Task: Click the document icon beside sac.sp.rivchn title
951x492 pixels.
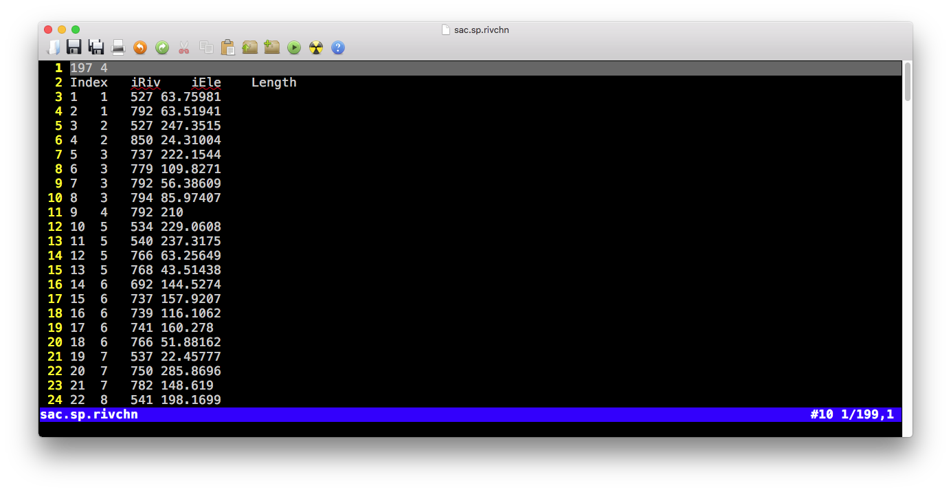Action: [446, 30]
